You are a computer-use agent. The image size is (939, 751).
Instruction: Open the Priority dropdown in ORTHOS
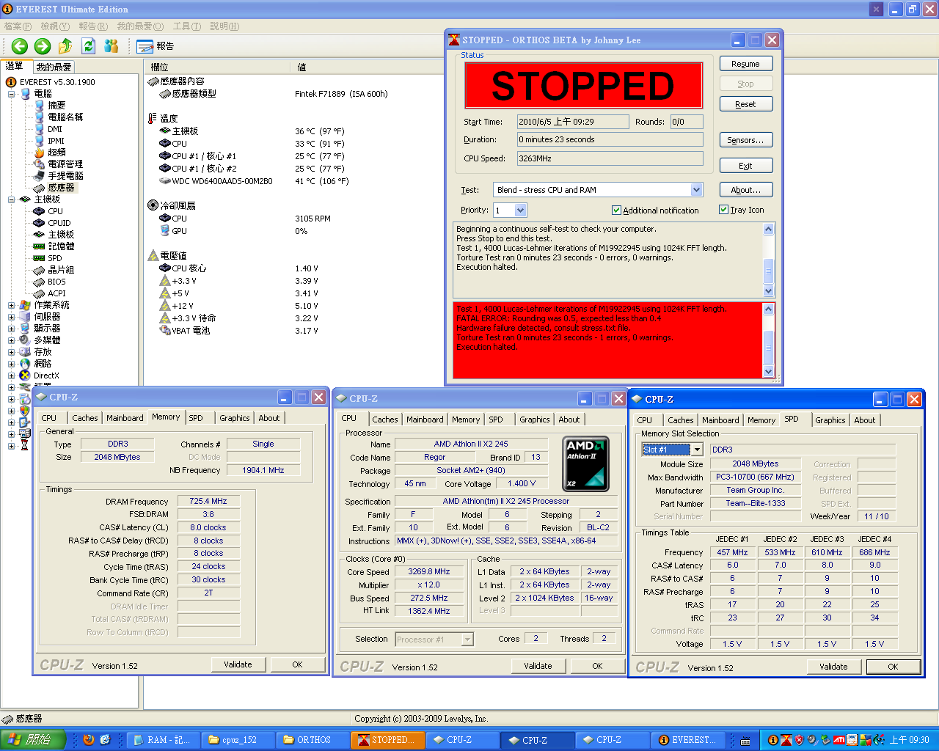520,210
